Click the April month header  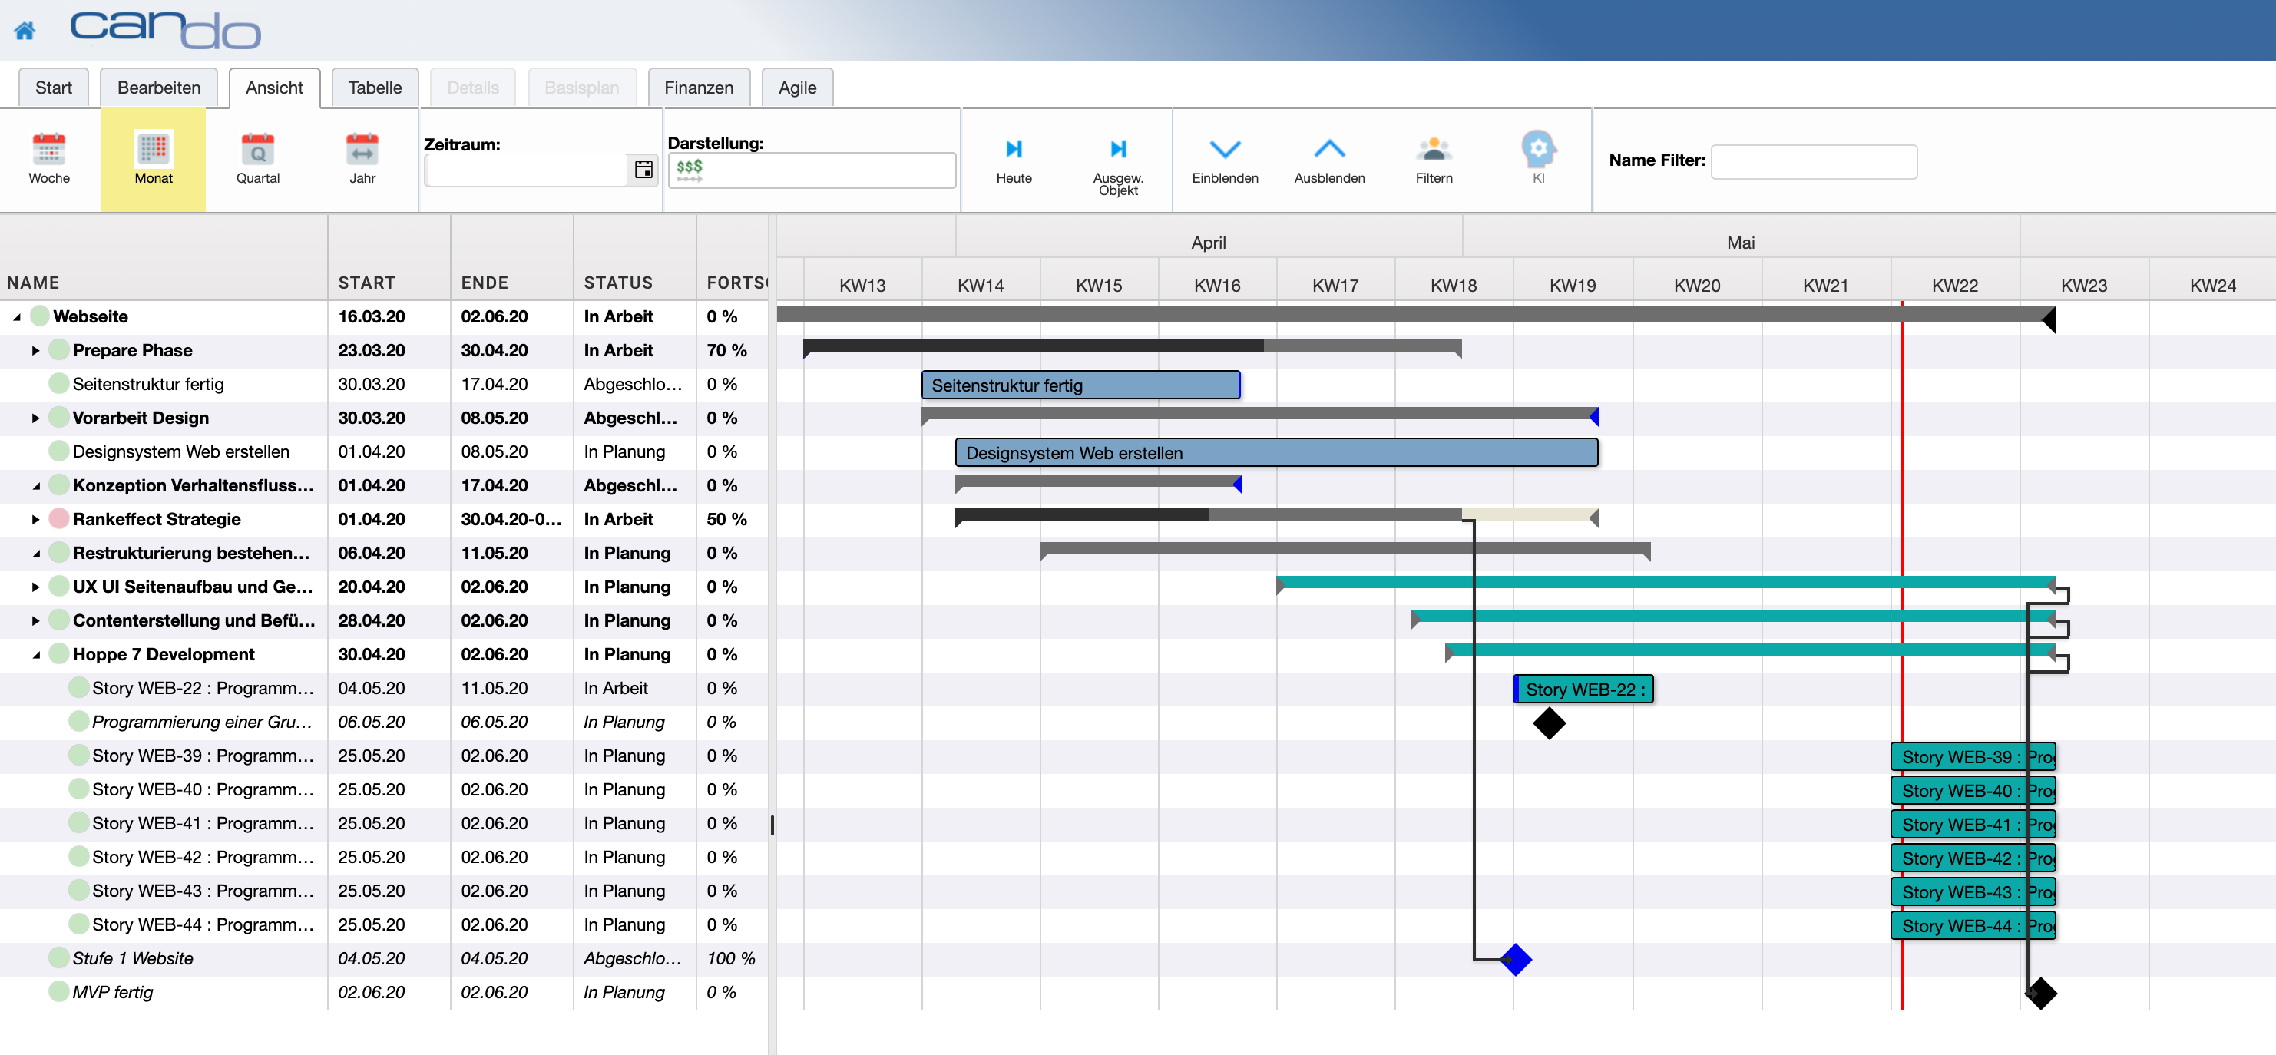pyautogui.click(x=1208, y=242)
